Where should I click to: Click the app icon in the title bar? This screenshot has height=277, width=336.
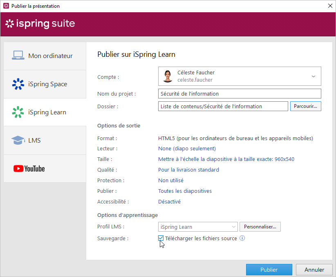[x=6, y=6]
